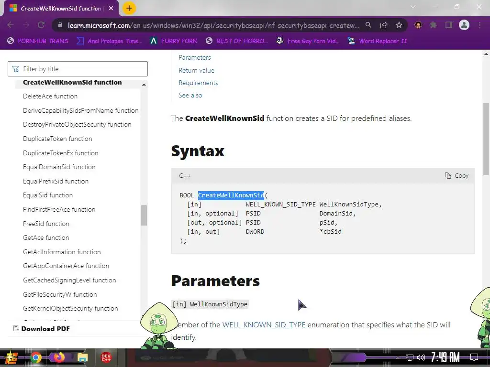Jump to Requirements section link
Screen dimensions: 490x367
pos(198,83)
